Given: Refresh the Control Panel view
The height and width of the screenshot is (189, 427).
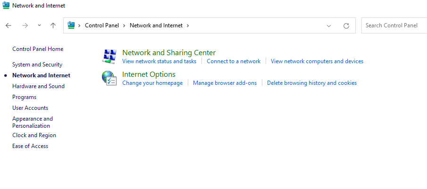Looking at the screenshot, I should coord(346,25).
